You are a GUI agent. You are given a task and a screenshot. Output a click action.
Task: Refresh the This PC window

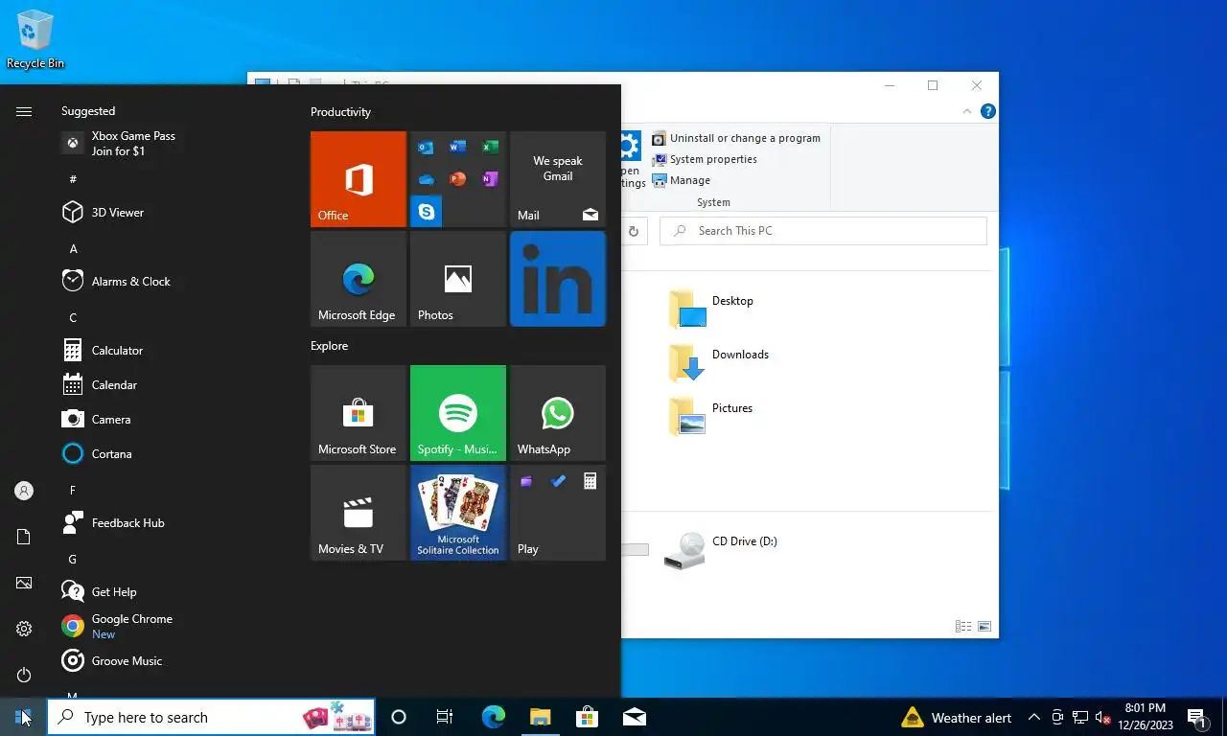pyautogui.click(x=634, y=231)
